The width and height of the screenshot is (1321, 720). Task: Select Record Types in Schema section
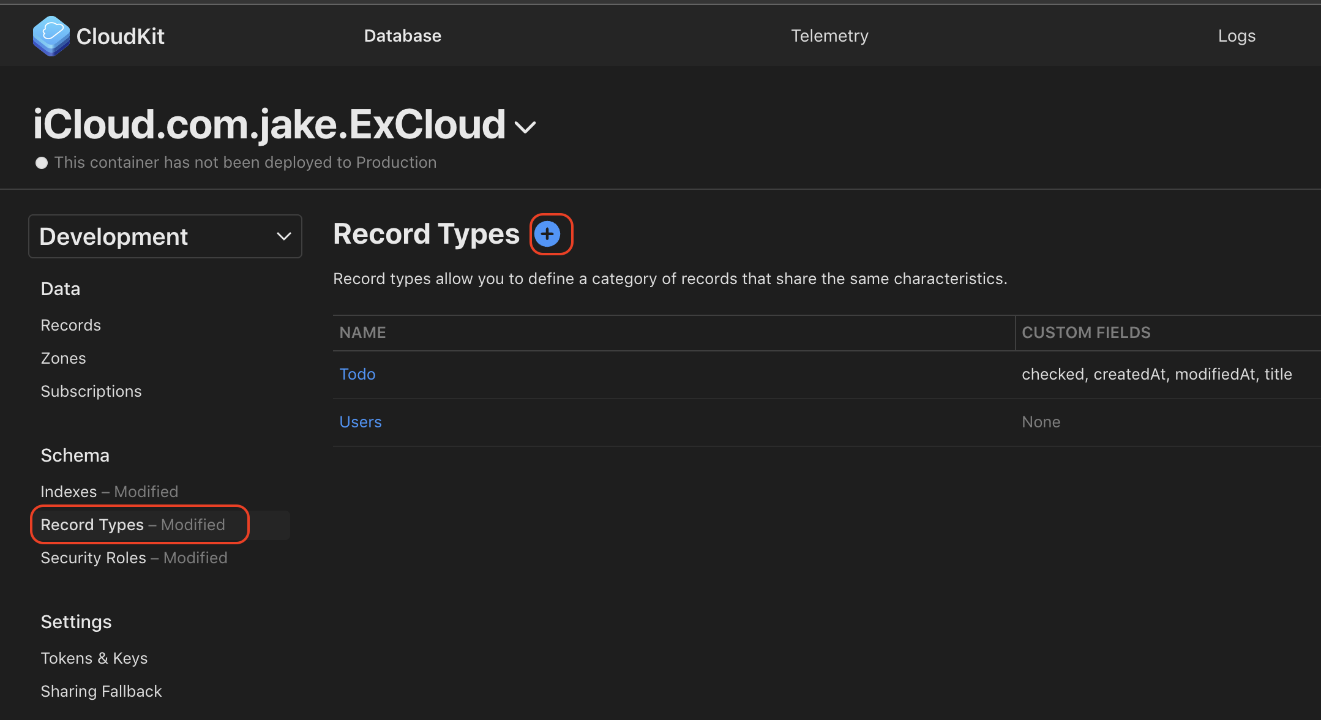point(92,525)
